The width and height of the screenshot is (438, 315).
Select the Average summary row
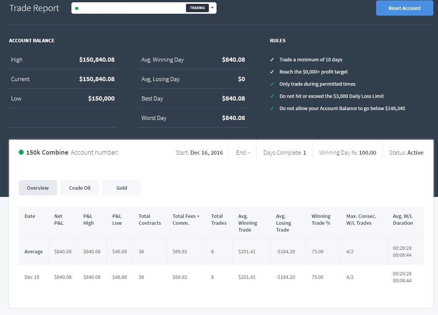click(221, 251)
